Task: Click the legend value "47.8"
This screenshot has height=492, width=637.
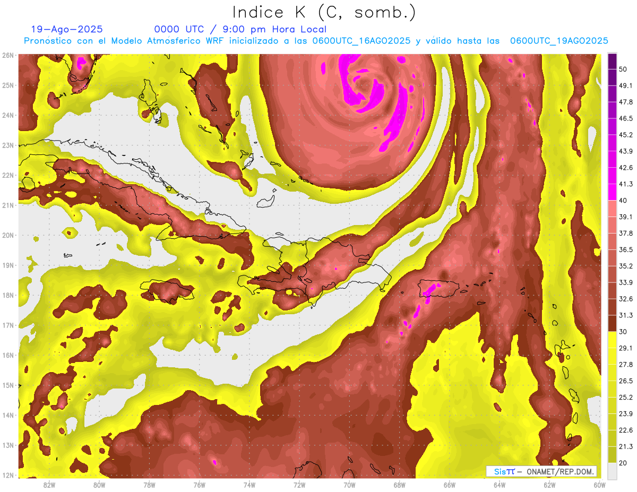Action: [x=626, y=102]
